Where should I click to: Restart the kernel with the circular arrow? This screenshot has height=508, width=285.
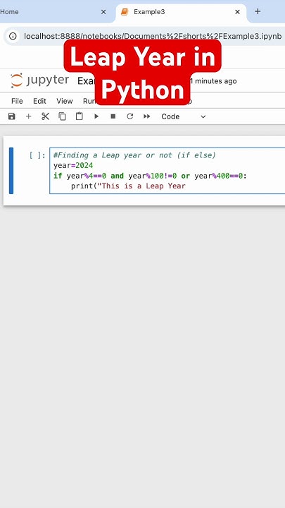click(x=130, y=116)
